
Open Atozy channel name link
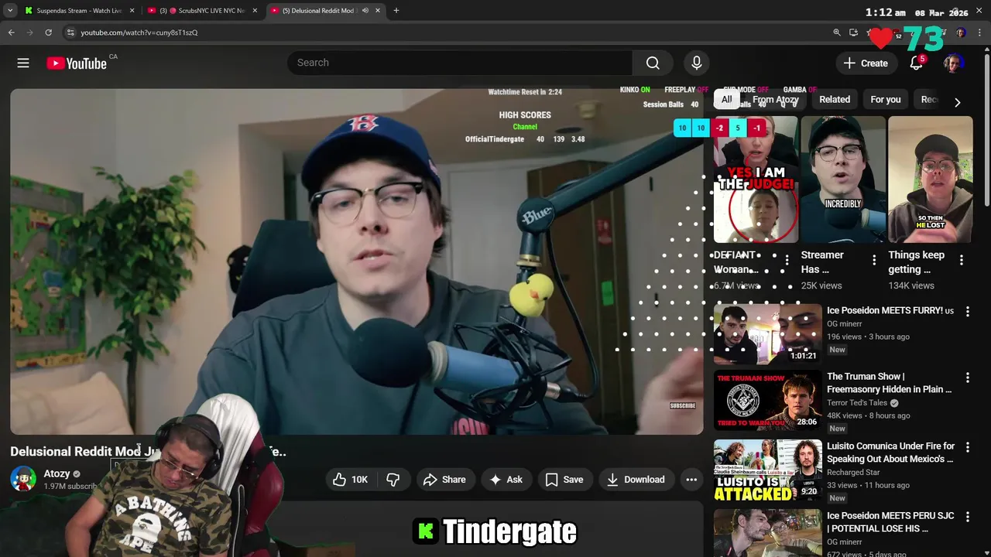click(x=57, y=473)
